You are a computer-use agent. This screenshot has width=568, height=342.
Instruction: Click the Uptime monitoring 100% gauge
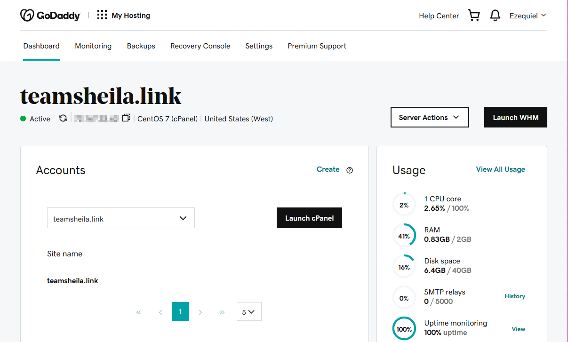(x=404, y=329)
